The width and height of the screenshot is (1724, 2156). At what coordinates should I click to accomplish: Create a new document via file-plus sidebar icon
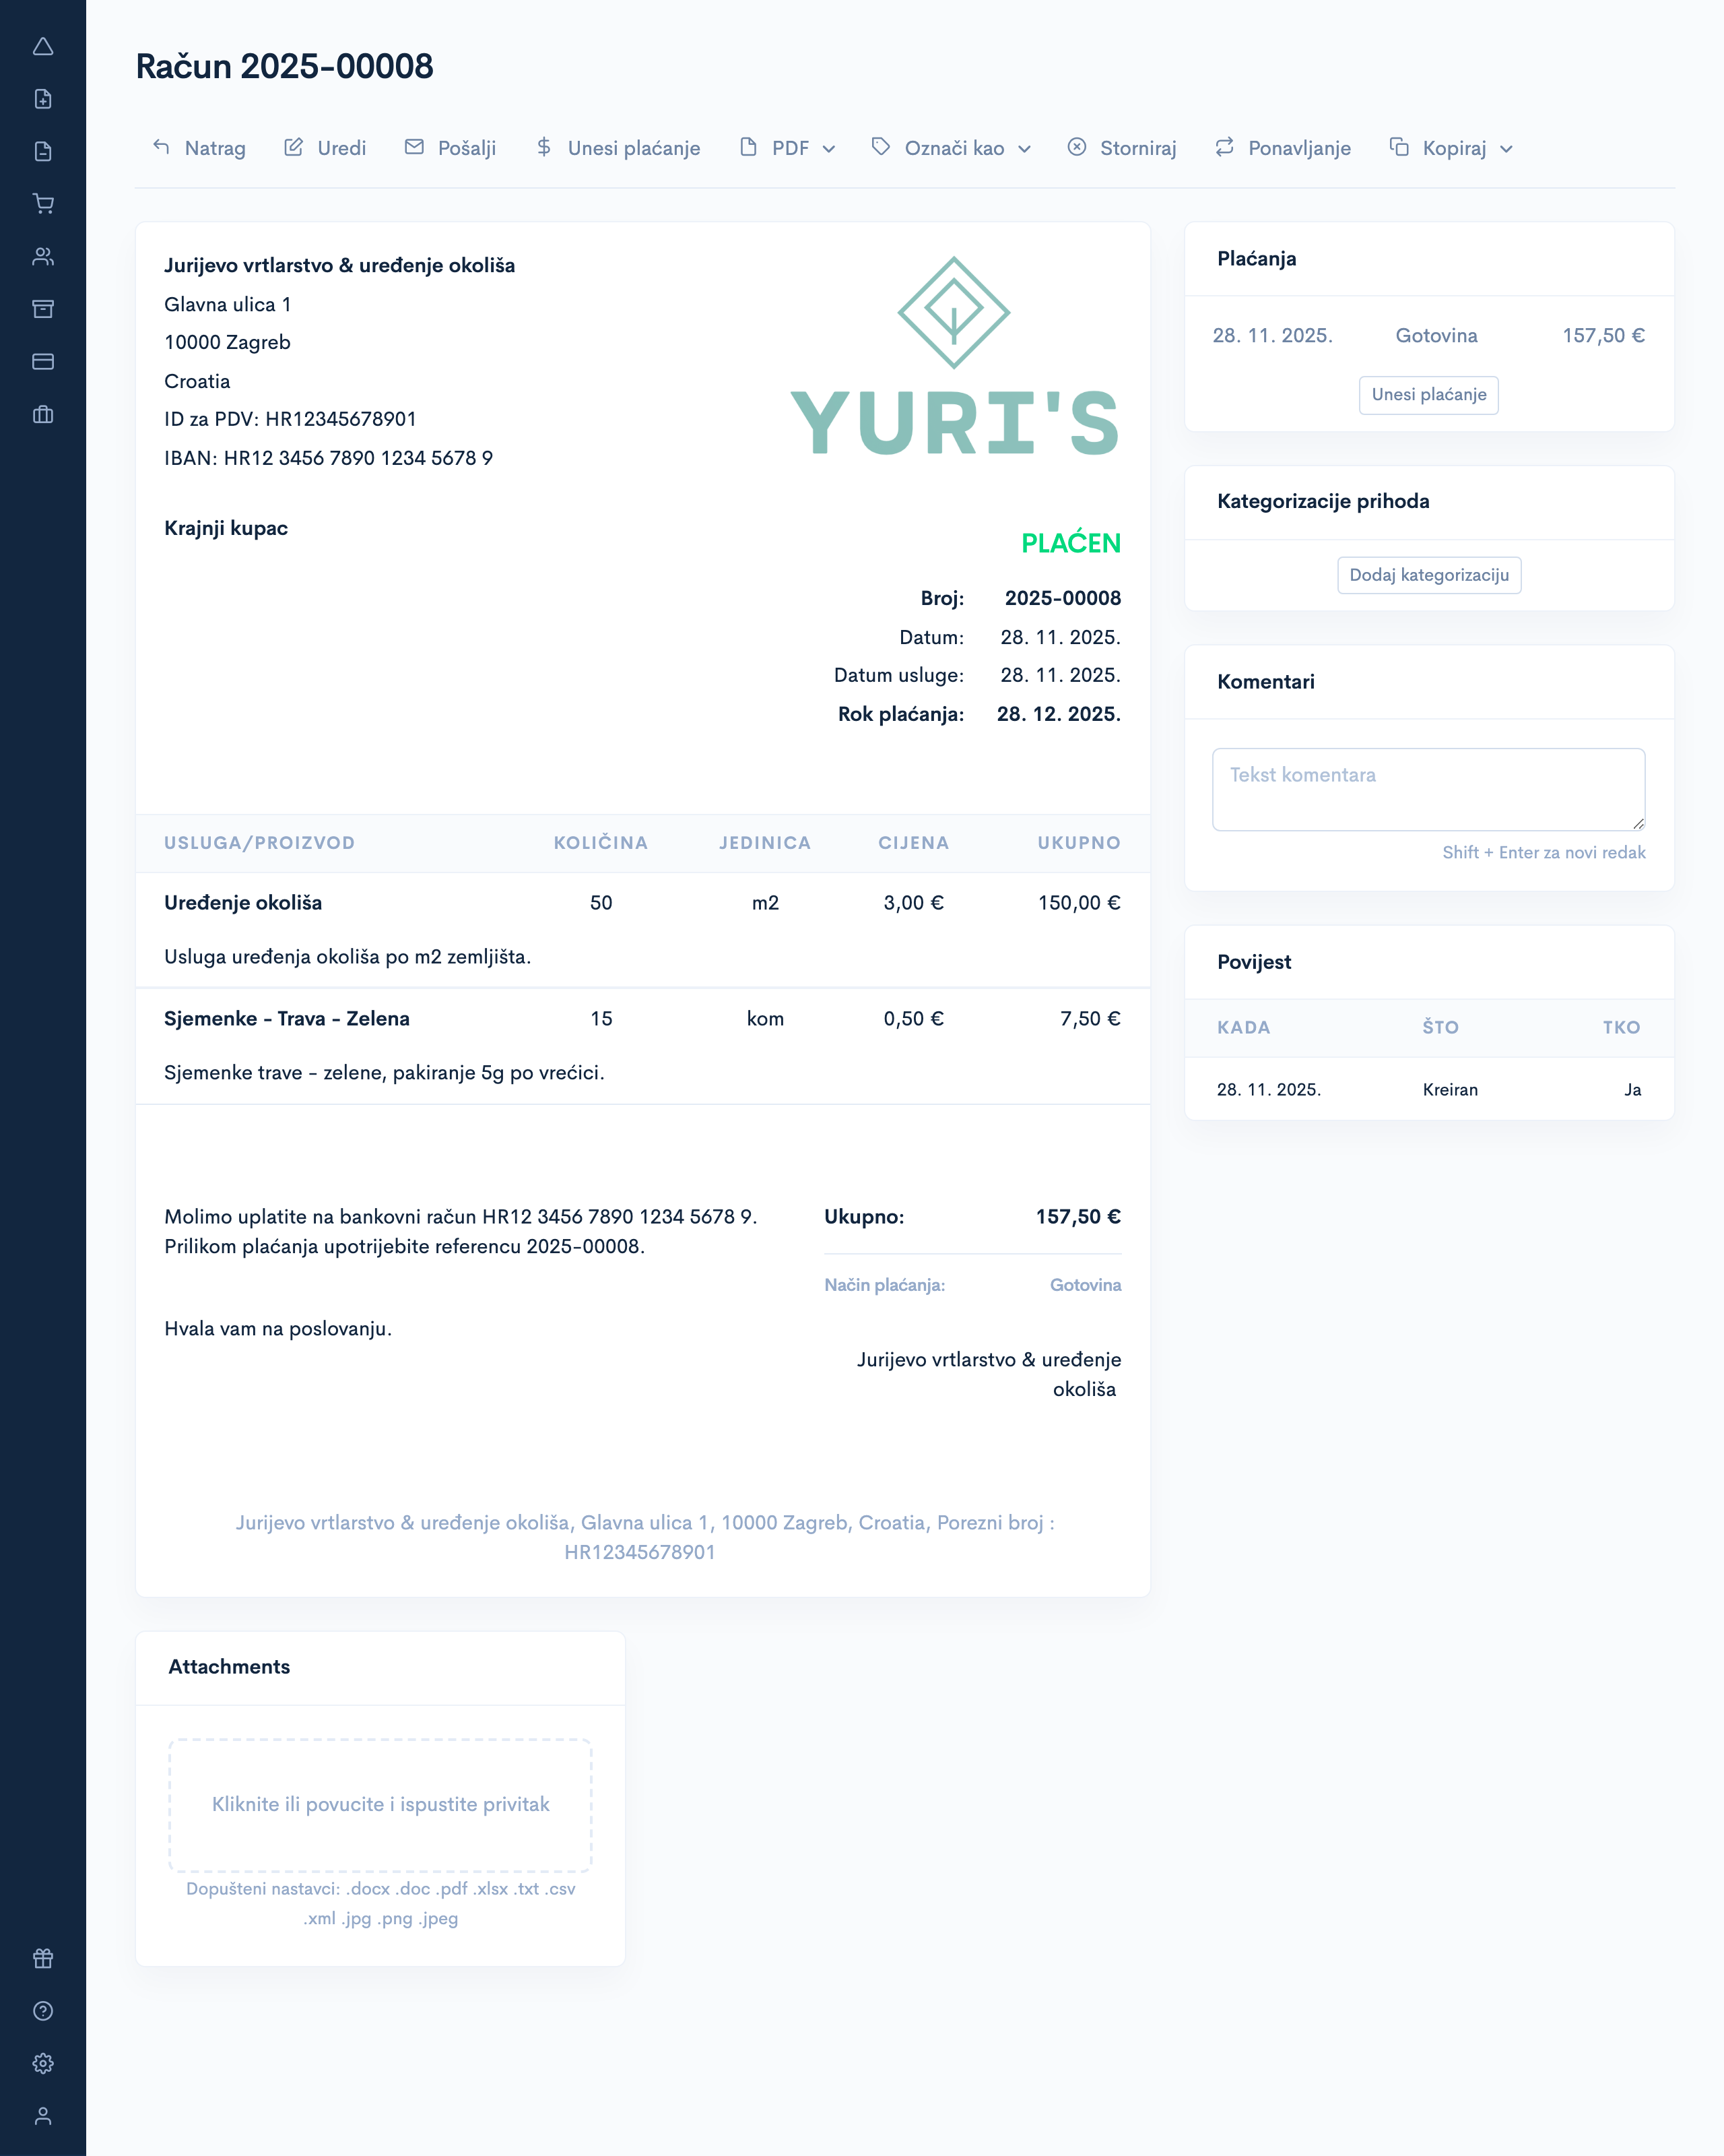pos(44,100)
